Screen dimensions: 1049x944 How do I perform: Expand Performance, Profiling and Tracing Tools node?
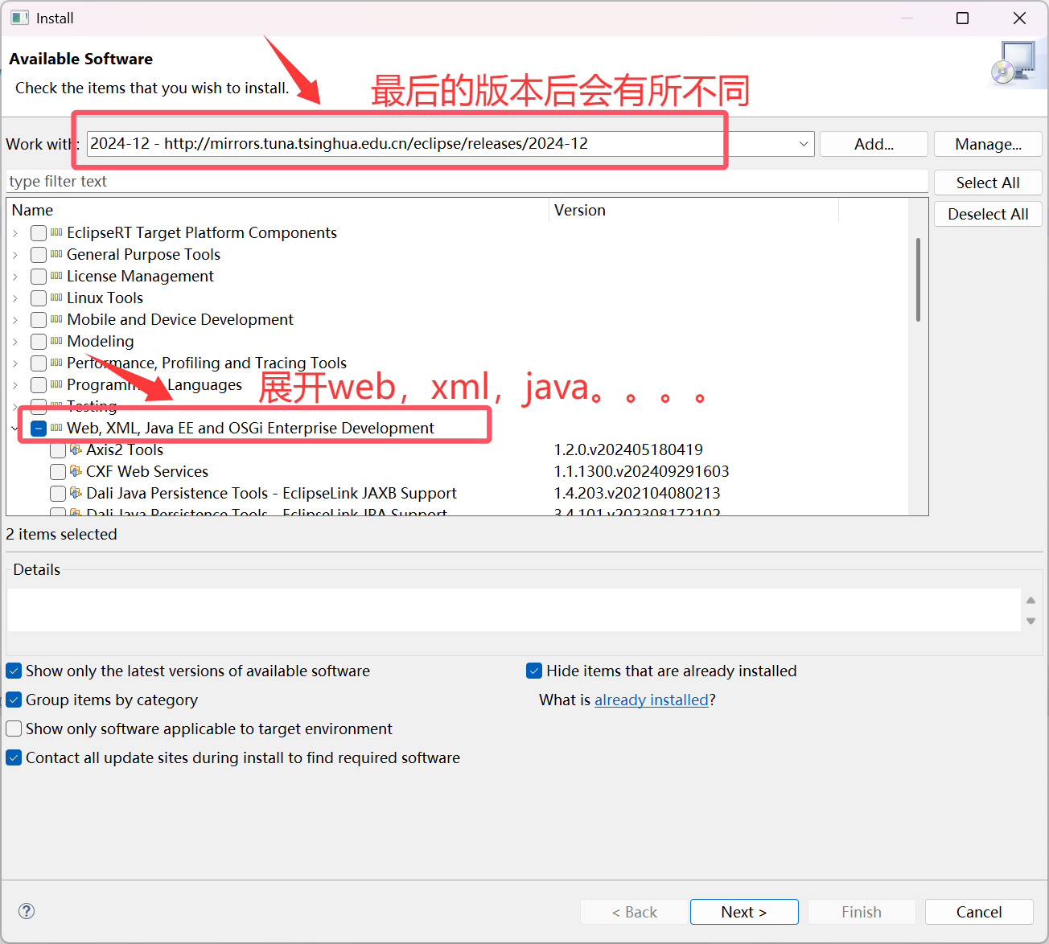pyautogui.click(x=15, y=363)
